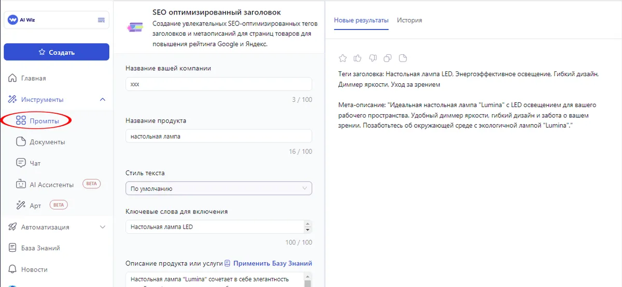Expand the Автоматизация section chevron
622x287 pixels.
tap(103, 226)
